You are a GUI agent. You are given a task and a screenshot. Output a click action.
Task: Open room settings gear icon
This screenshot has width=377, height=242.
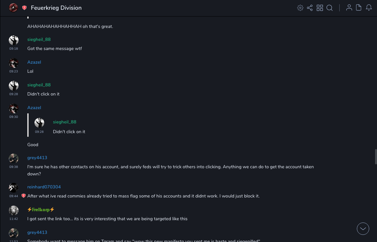click(x=300, y=8)
